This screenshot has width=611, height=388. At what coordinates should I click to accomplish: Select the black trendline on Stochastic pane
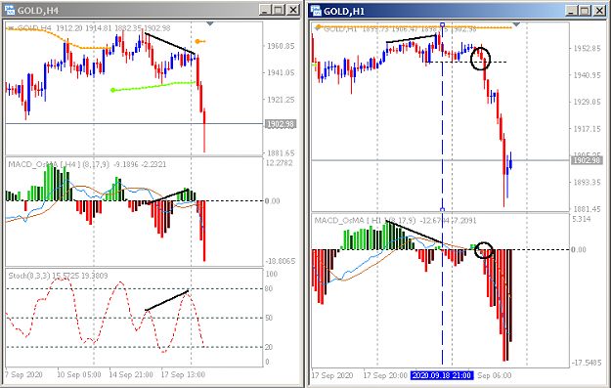[x=167, y=300]
